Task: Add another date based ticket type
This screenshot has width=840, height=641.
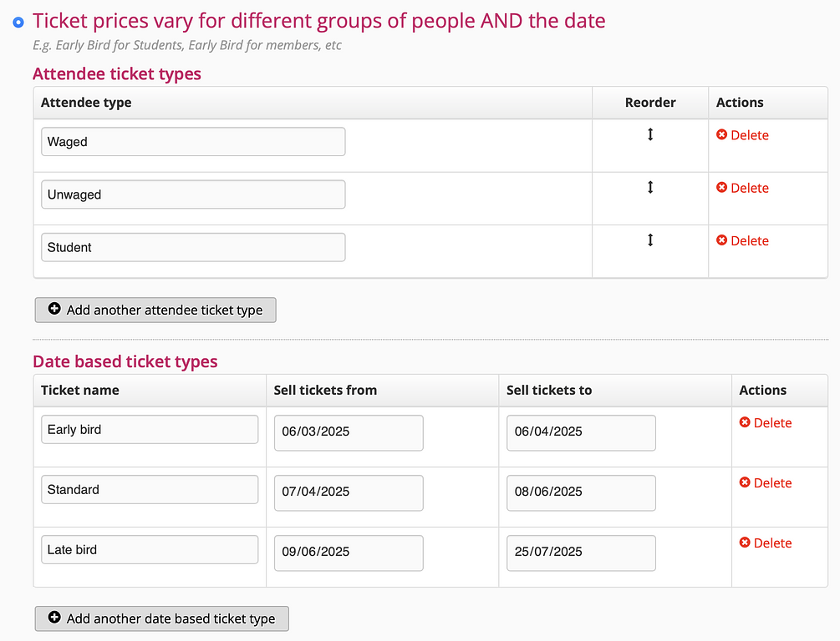Action: click(162, 618)
